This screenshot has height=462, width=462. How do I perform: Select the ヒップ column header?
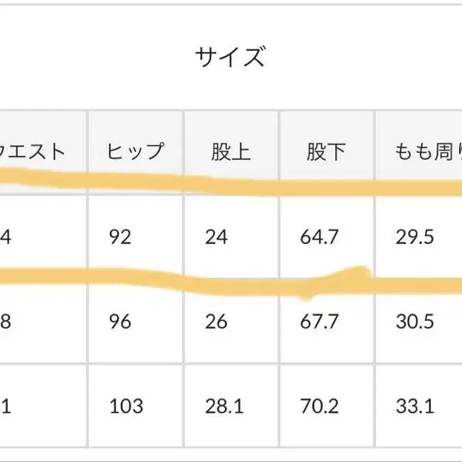[x=135, y=152]
